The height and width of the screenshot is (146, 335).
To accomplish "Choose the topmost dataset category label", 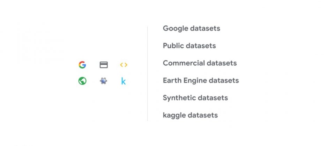I will (x=192, y=28).
